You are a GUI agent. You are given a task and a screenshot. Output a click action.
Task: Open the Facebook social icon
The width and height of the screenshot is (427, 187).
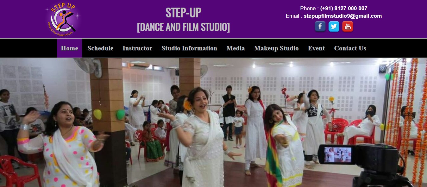click(x=320, y=27)
